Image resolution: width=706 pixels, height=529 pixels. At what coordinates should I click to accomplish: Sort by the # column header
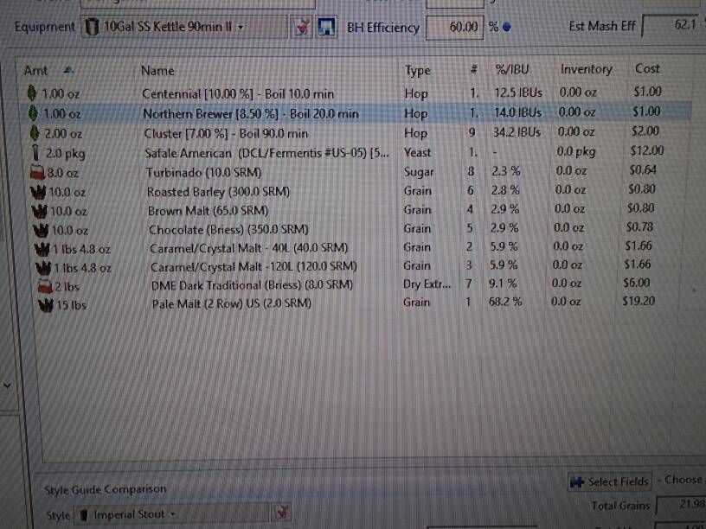473,69
